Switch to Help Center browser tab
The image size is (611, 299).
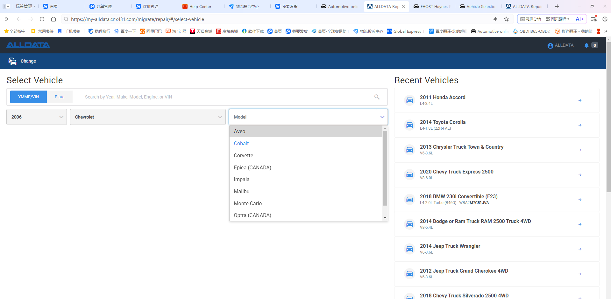200,6
